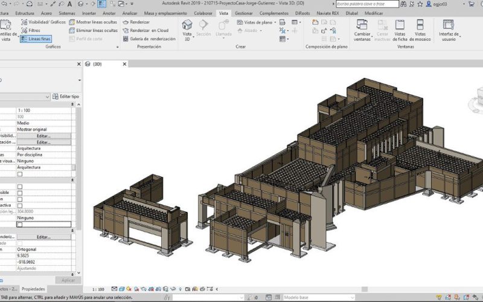This screenshot has height=302, width=483.
Task: Arrange windows with Vistas de ficha
Action: tap(400, 30)
